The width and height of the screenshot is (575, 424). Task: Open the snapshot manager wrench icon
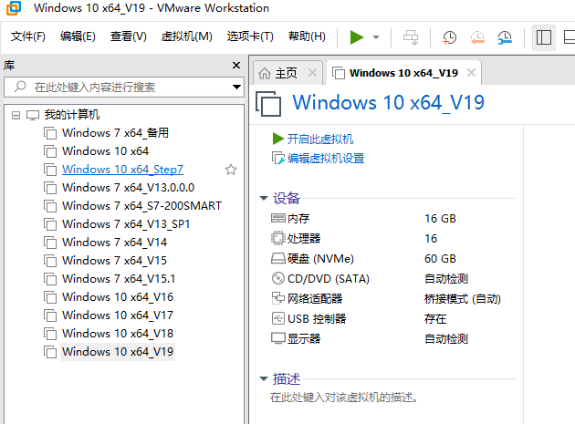click(505, 37)
